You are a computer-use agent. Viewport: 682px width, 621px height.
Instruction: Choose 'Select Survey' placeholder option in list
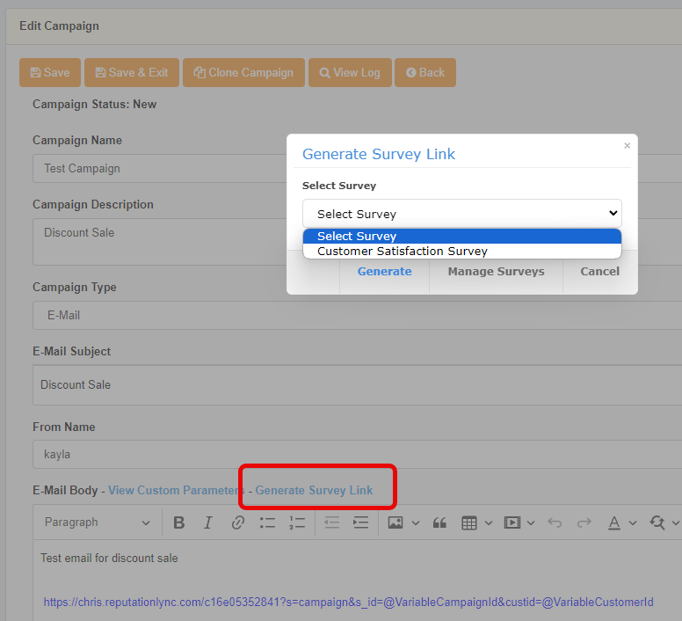(462, 237)
